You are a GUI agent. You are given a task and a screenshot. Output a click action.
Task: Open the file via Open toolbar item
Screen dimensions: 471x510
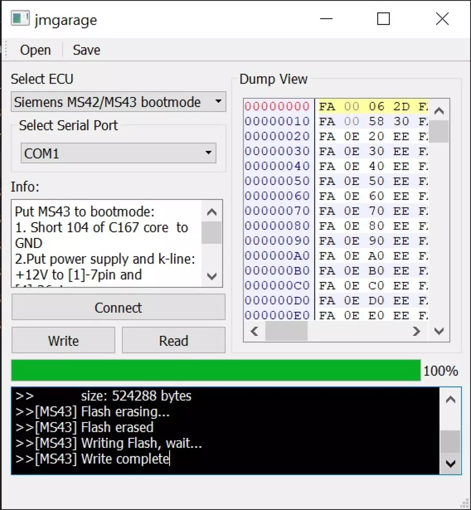pos(35,50)
